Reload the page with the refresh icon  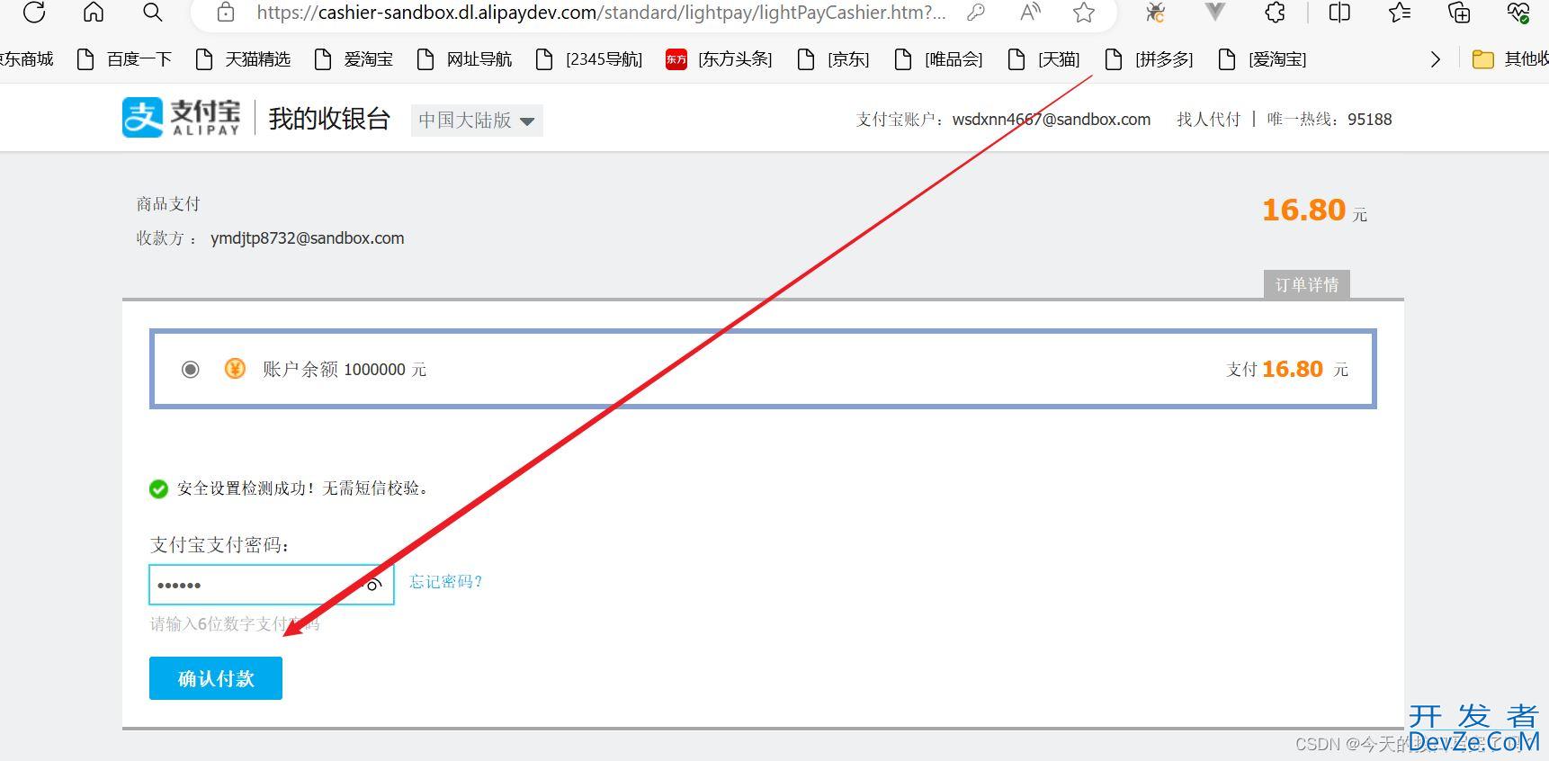[34, 13]
